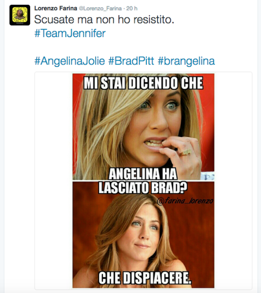The image size is (261, 293).
Task: Click the 'MI STAI DICENDO CHE' caption
Action: 143,83
